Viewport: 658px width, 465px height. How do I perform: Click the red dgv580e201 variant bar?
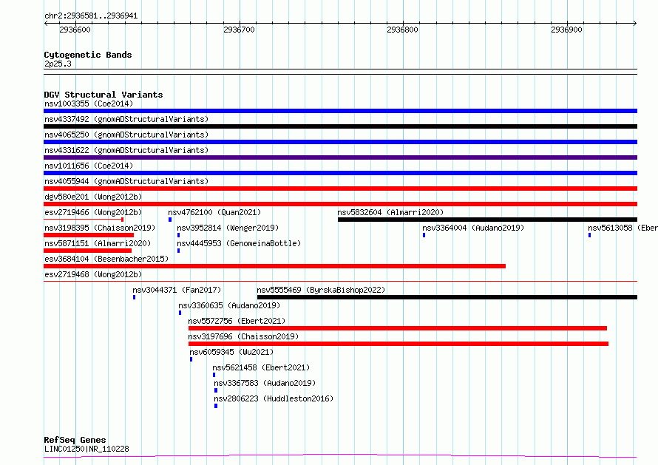pos(340,204)
